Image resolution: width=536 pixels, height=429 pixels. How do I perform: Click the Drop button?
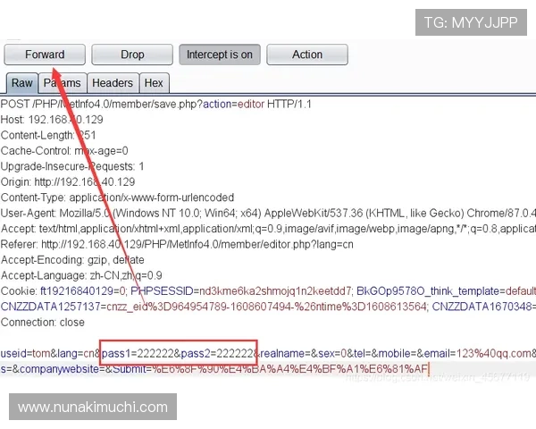coord(132,55)
